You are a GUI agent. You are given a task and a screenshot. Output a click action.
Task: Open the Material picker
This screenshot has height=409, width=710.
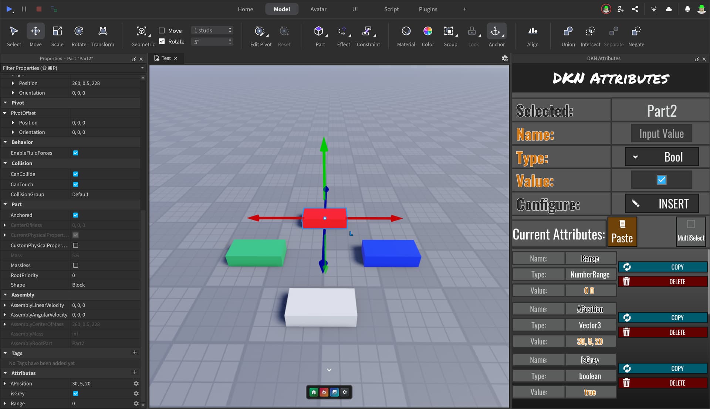406,36
